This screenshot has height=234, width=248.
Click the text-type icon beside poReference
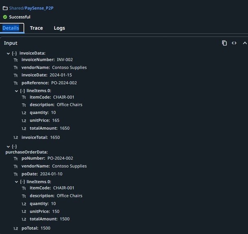click(16, 83)
